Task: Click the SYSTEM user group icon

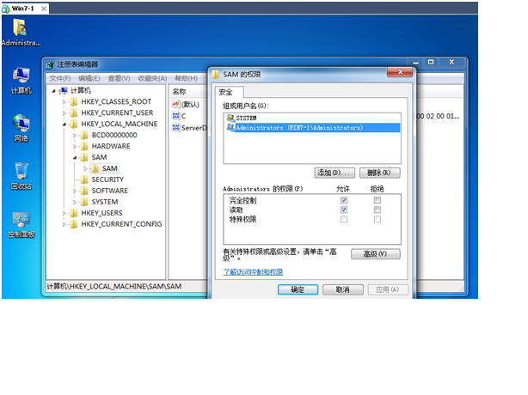Action: pos(230,118)
